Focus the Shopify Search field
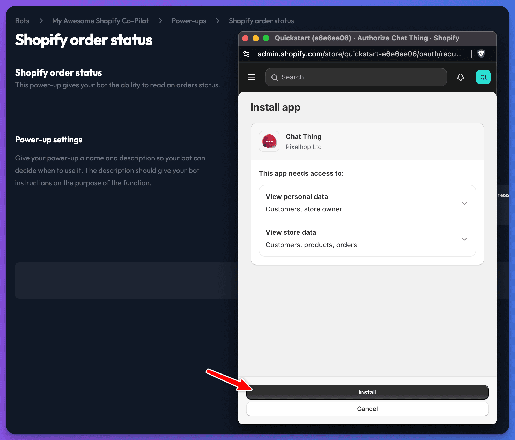Image resolution: width=515 pixels, height=440 pixels. (356, 77)
